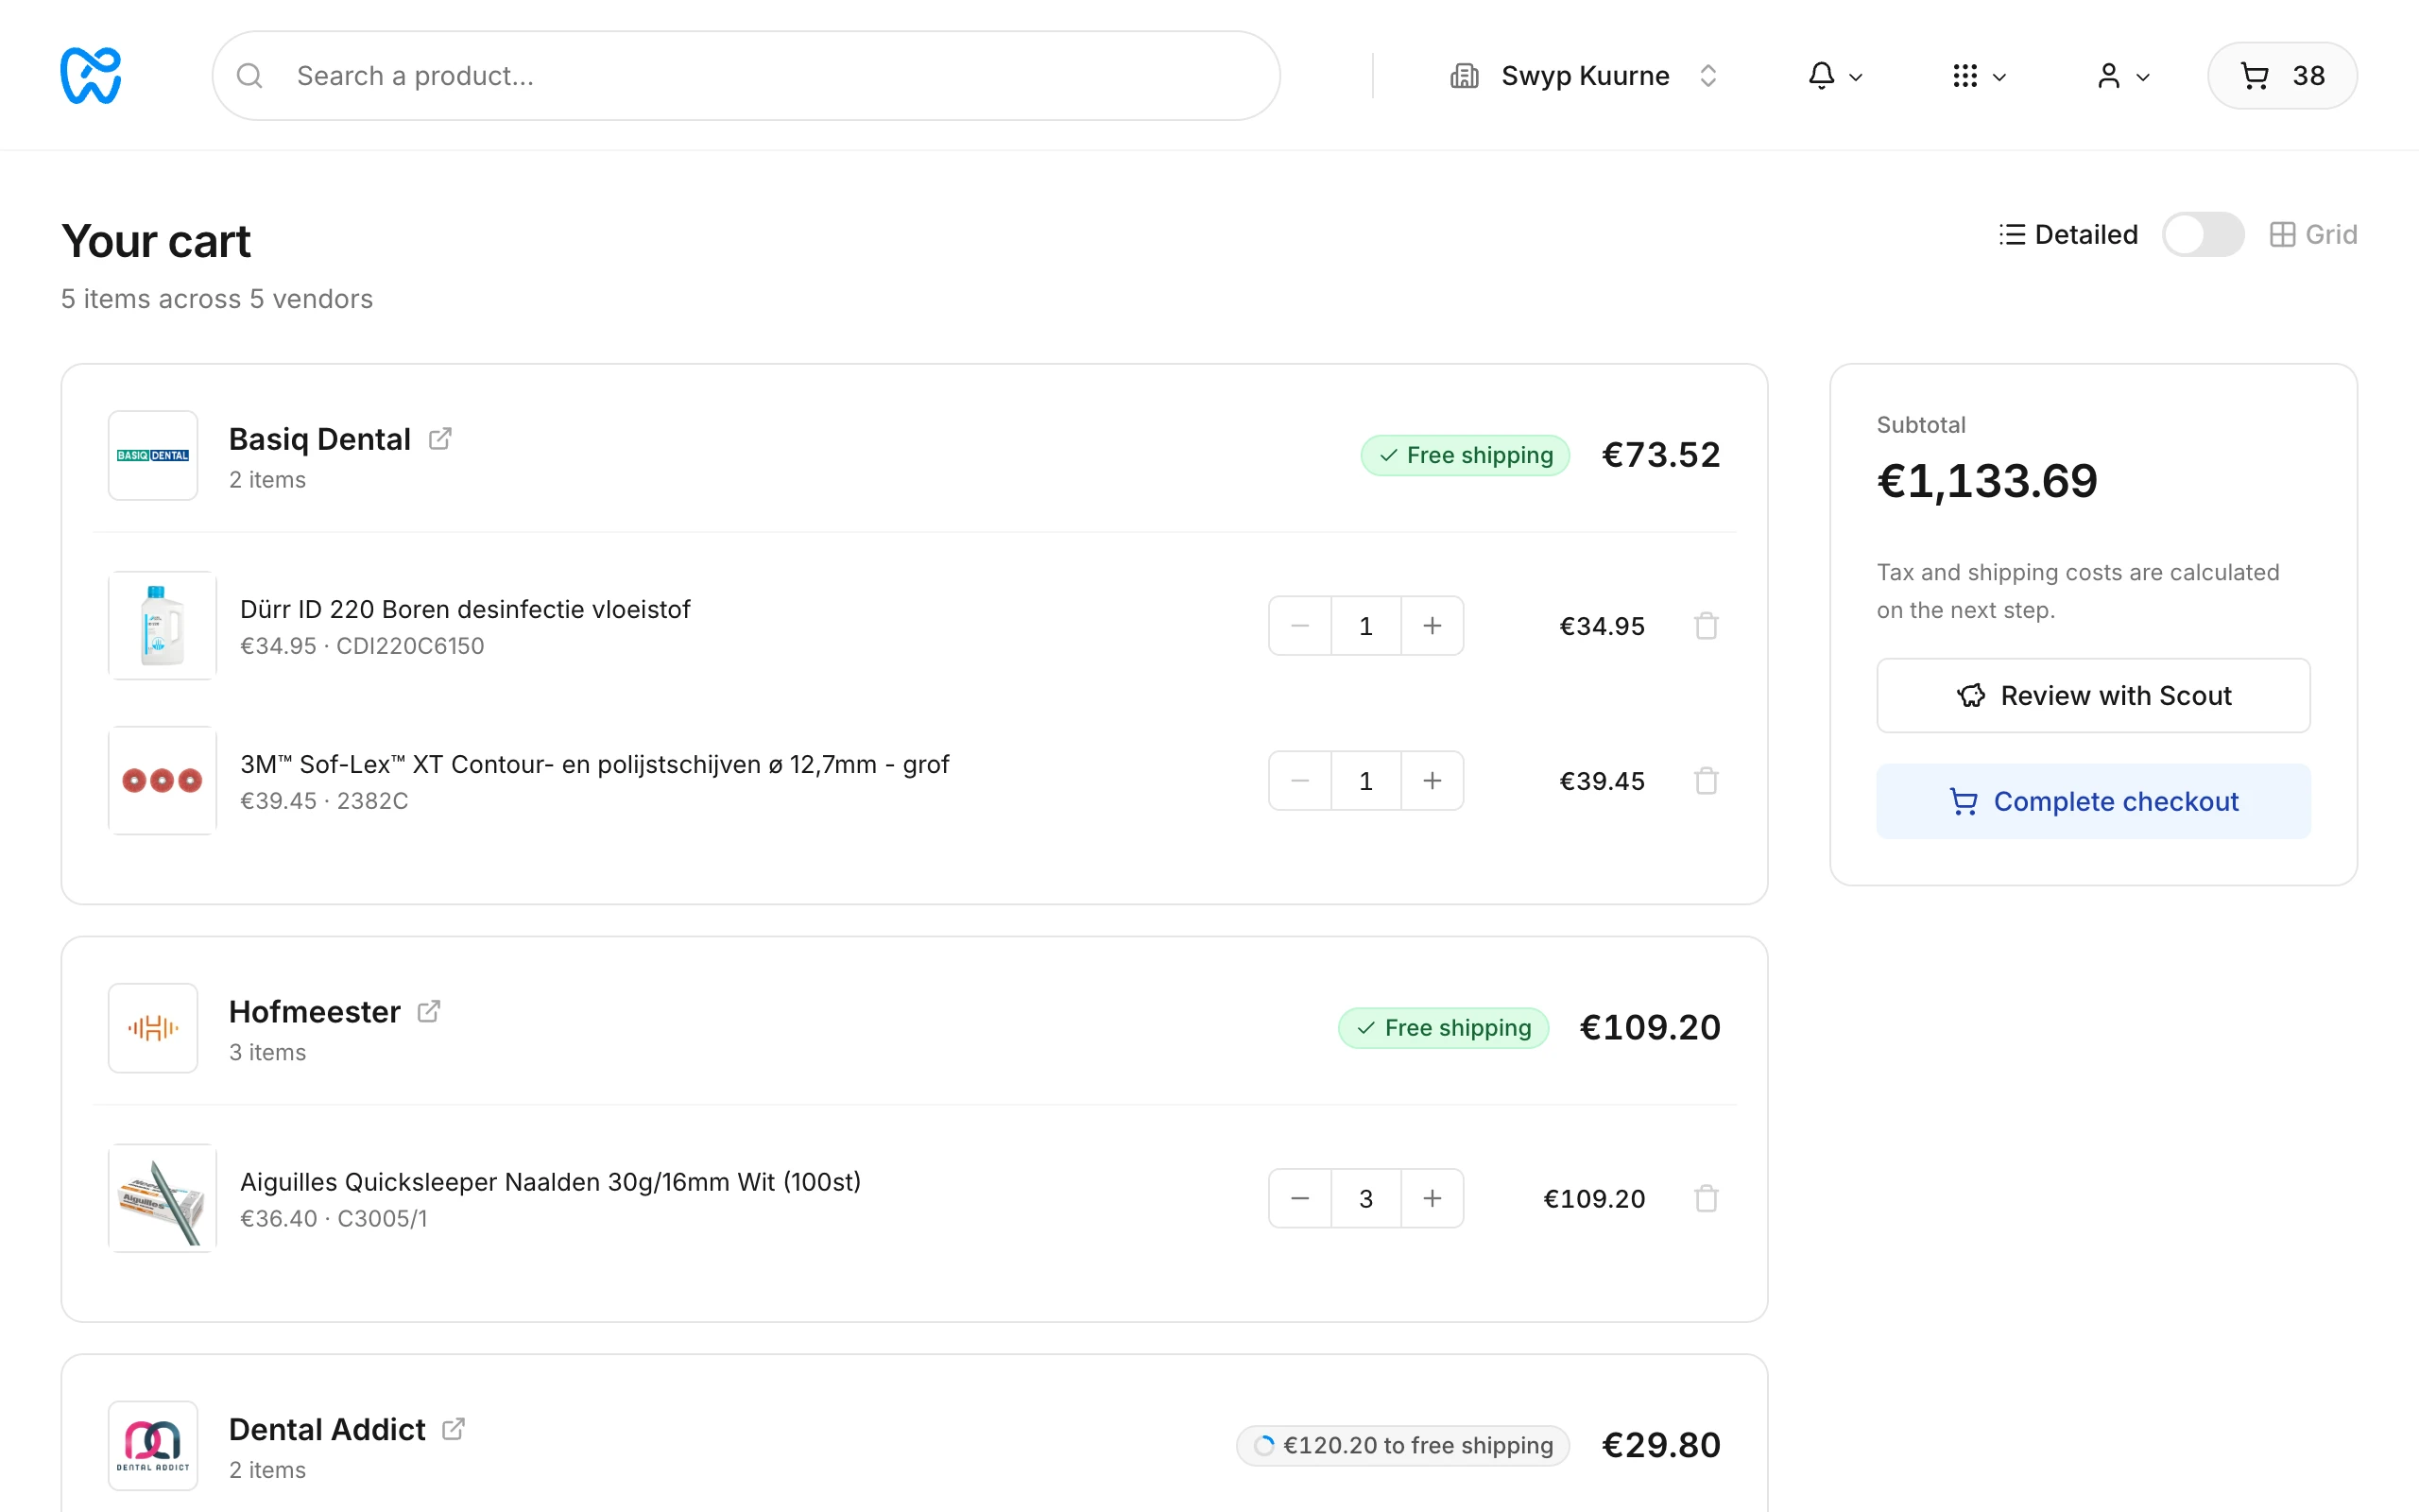Increase quantity of 3M Sof-Lex discs
The image size is (2419, 1512).
click(1433, 781)
